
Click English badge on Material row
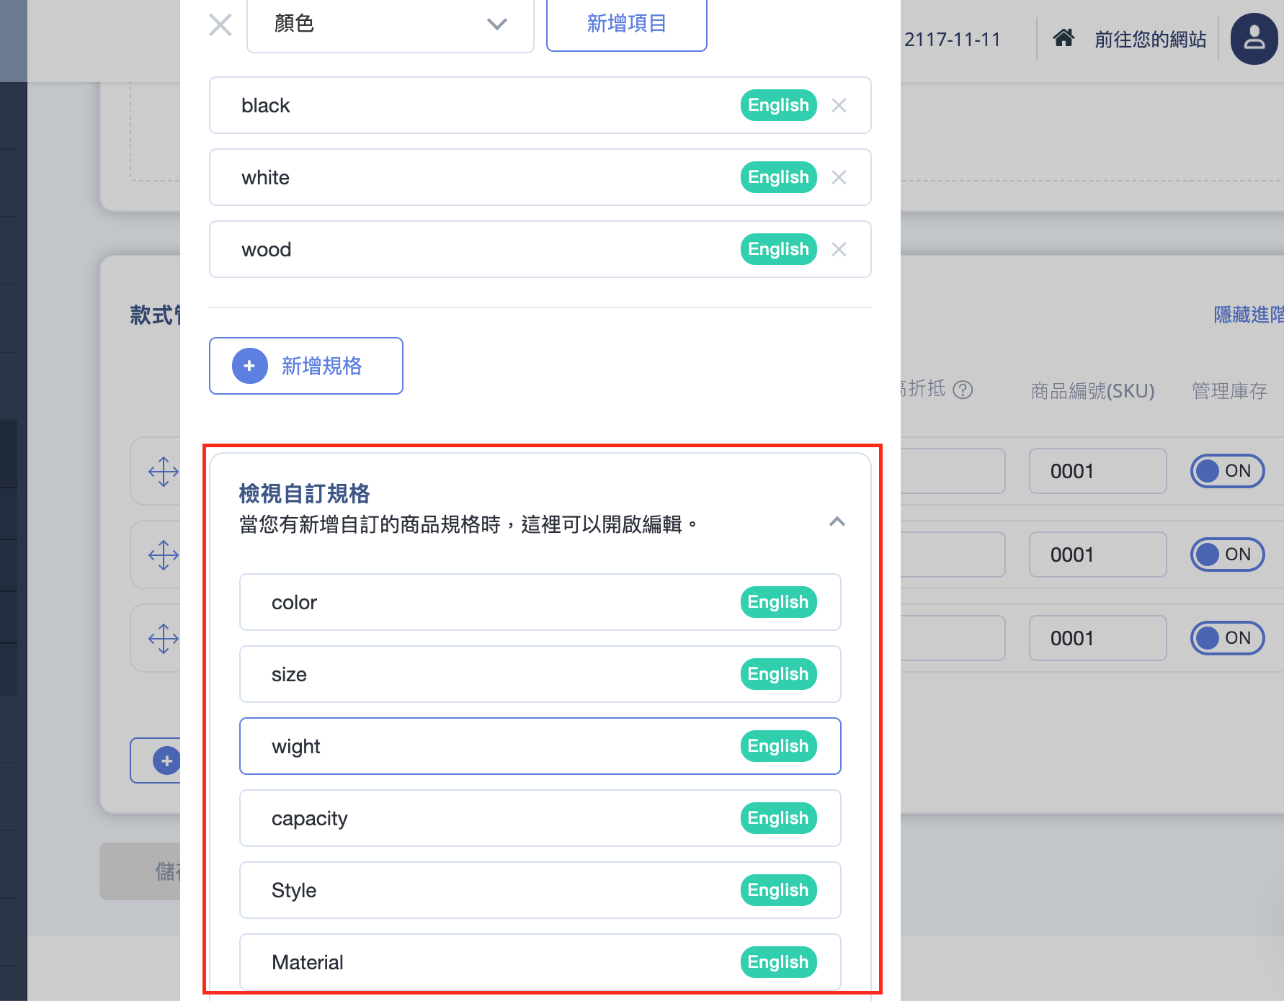point(778,962)
